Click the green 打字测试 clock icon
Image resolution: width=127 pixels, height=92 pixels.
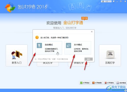pos(81,83)
